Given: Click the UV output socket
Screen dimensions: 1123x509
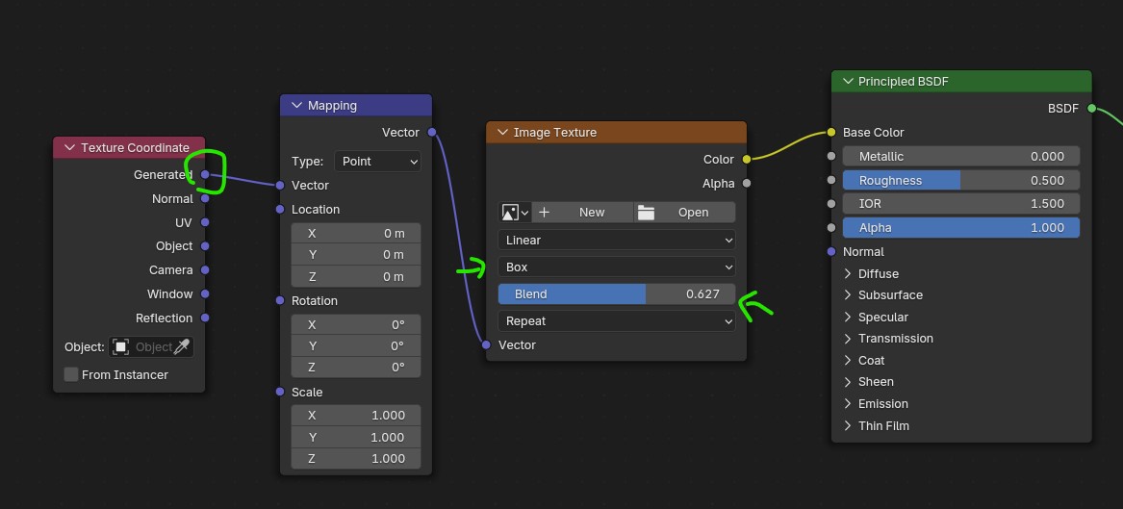Looking at the screenshot, I should click(x=205, y=222).
